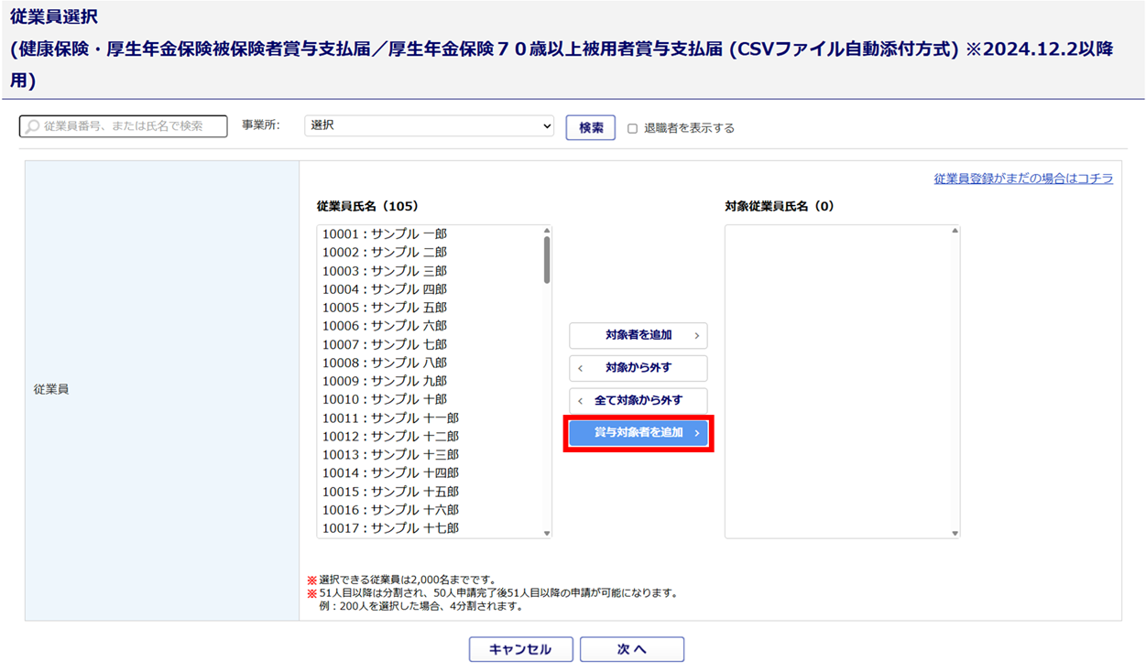Click employee list scrollbar down arrow
1146x672 pixels.
(547, 533)
